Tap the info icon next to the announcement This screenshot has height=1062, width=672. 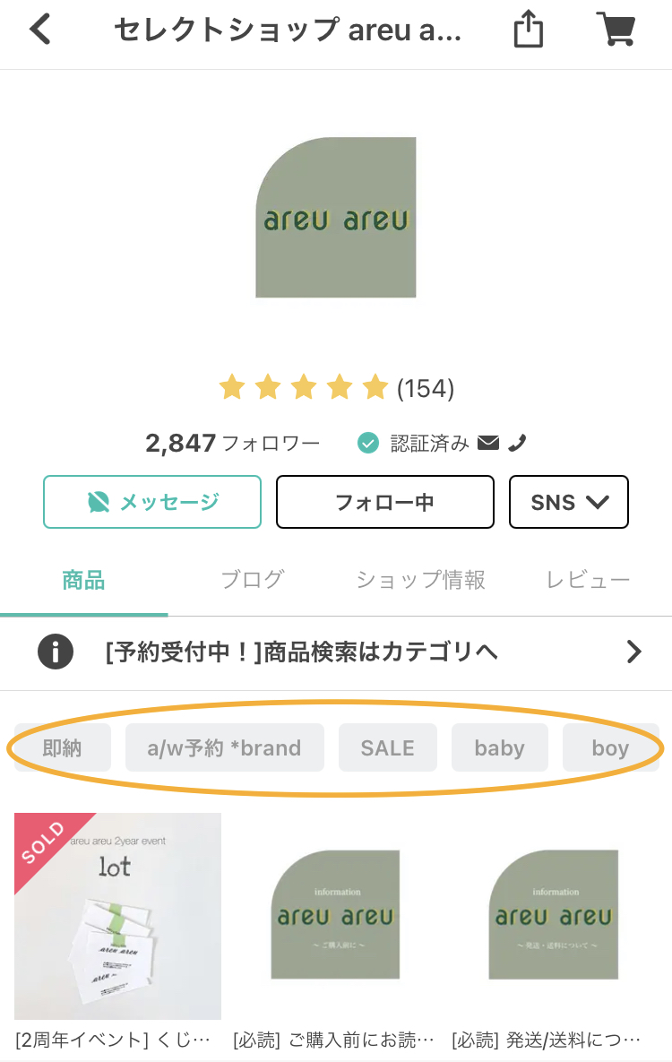(56, 652)
